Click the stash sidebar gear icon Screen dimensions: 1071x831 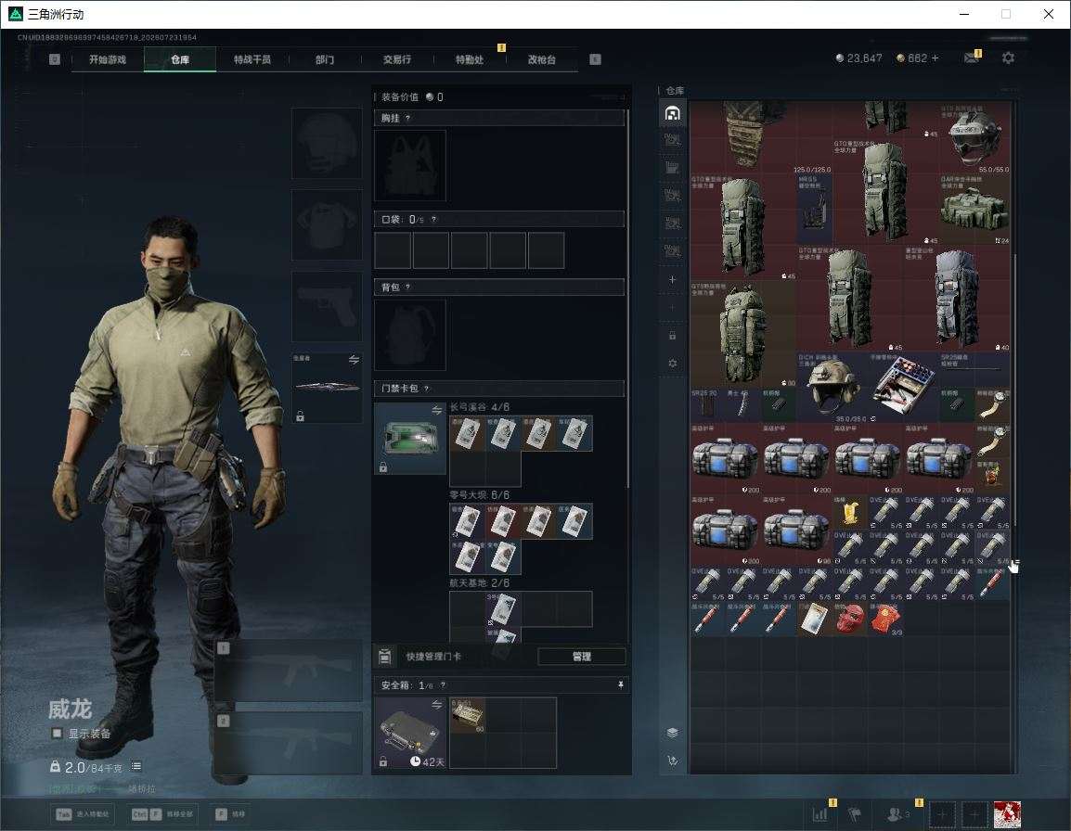point(672,364)
